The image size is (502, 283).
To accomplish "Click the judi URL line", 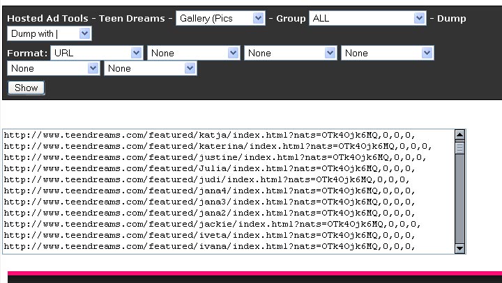I will tap(207, 180).
